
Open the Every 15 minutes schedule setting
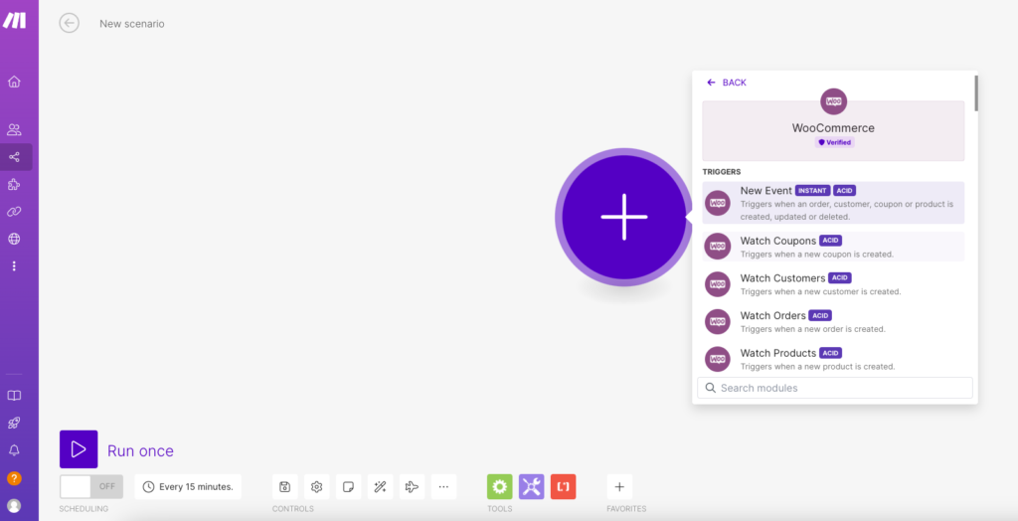[188, 486]
